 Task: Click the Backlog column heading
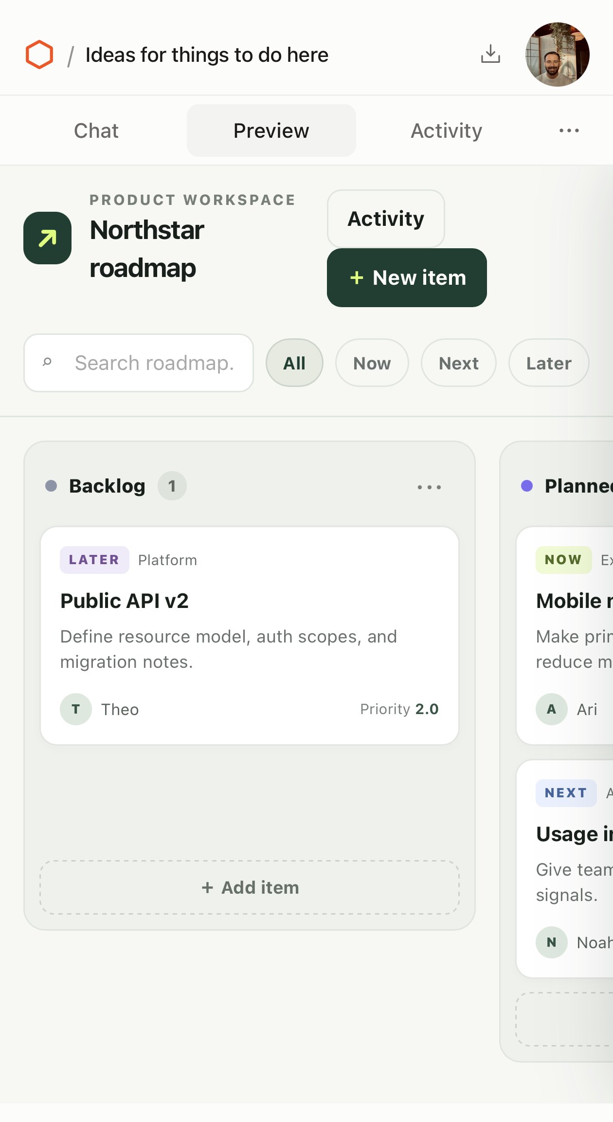pos(108,486)
